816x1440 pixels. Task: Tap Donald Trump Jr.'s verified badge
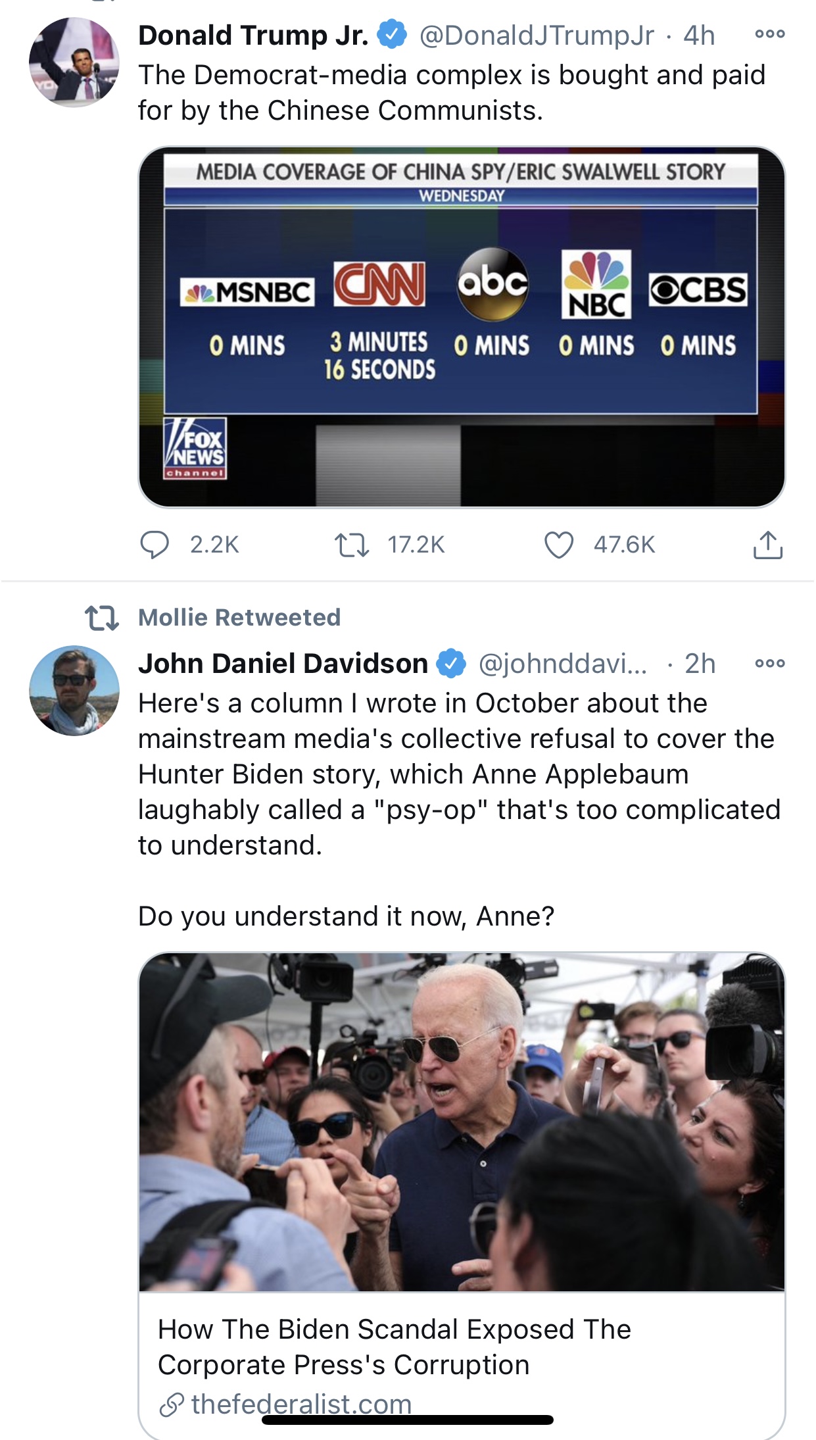(x=392, y=35)
